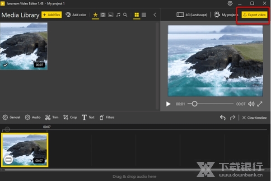The image size is (271, 181).
Task: Open the Audio settings tool
Action: 33,117
